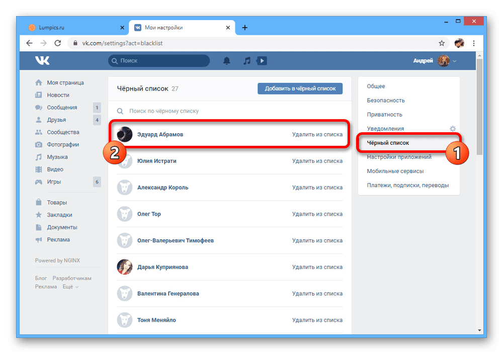Click Игры counter badge 6

pyautogui.click(x=97, y=182)
